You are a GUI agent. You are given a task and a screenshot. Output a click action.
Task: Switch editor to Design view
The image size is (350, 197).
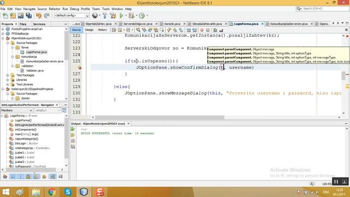click(x=89, y=30)
